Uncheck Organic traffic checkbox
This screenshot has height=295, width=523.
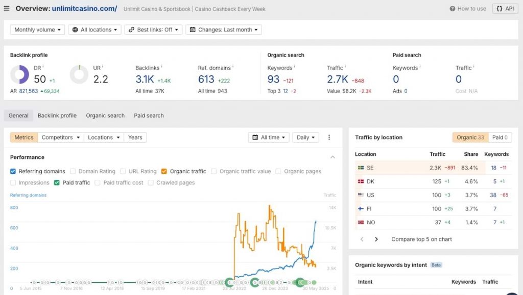click(x=164, y=171)
